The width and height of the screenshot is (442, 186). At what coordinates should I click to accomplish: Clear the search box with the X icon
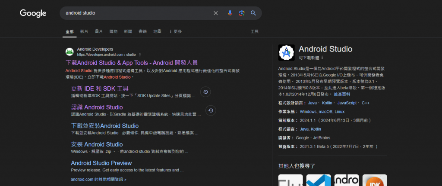click(216, 13)
